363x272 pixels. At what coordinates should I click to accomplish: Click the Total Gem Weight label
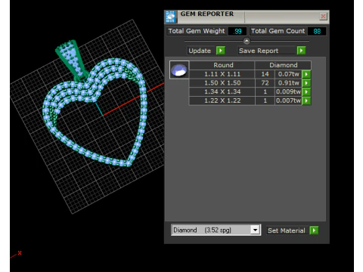pos(197,31)
